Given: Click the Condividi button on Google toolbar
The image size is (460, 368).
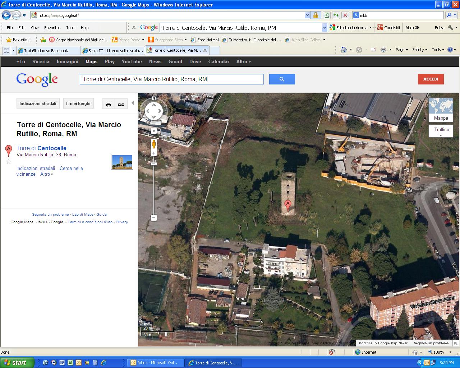Looking at the screenshot, I should [388, 28].
